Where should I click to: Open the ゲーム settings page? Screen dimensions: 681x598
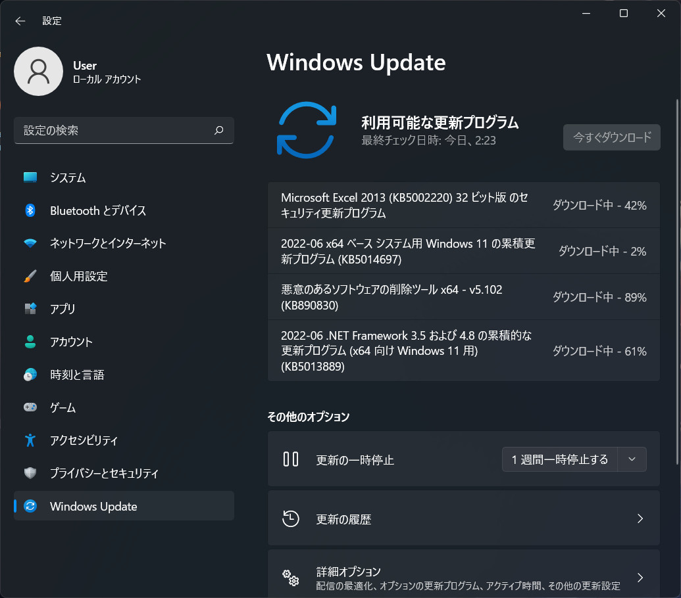pos(124,407)
